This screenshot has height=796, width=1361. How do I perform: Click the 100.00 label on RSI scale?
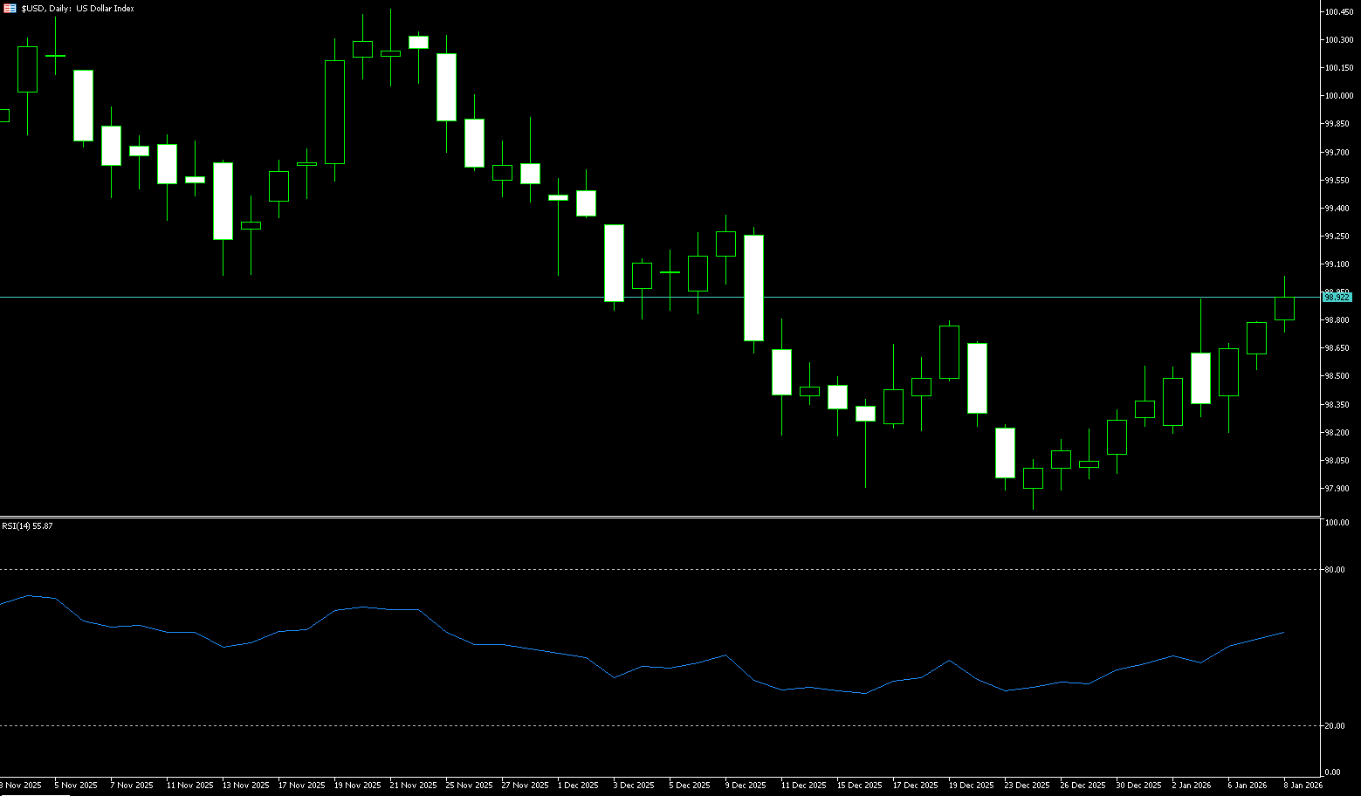pyautogui.click(x=1337, y=523)
